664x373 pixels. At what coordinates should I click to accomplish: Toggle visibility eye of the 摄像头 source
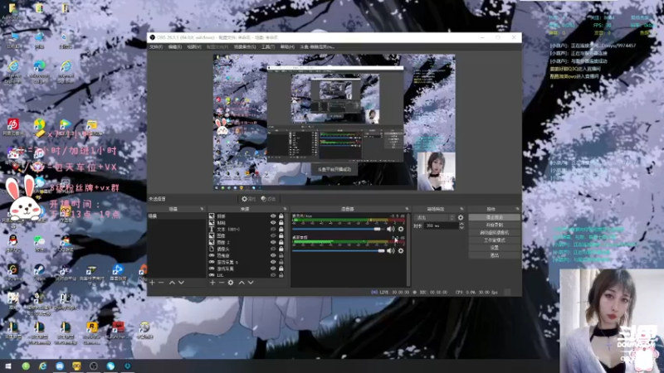click(273, 249)
